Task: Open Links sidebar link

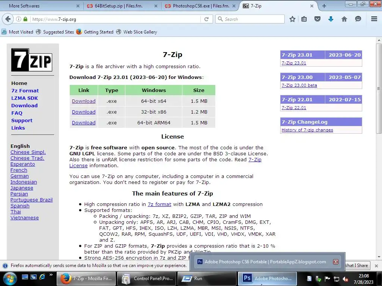Action: pyautogui.click(x=18, y=128)
